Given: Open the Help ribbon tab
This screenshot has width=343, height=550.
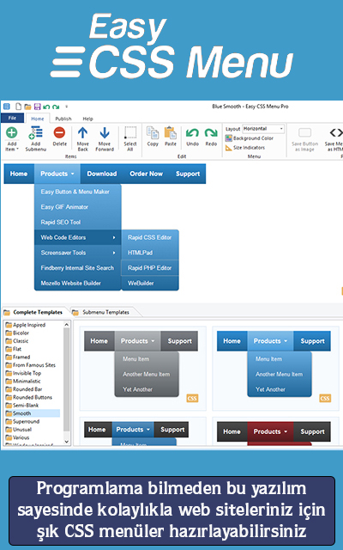Looking at the screenshot, I should coord(87,119).
